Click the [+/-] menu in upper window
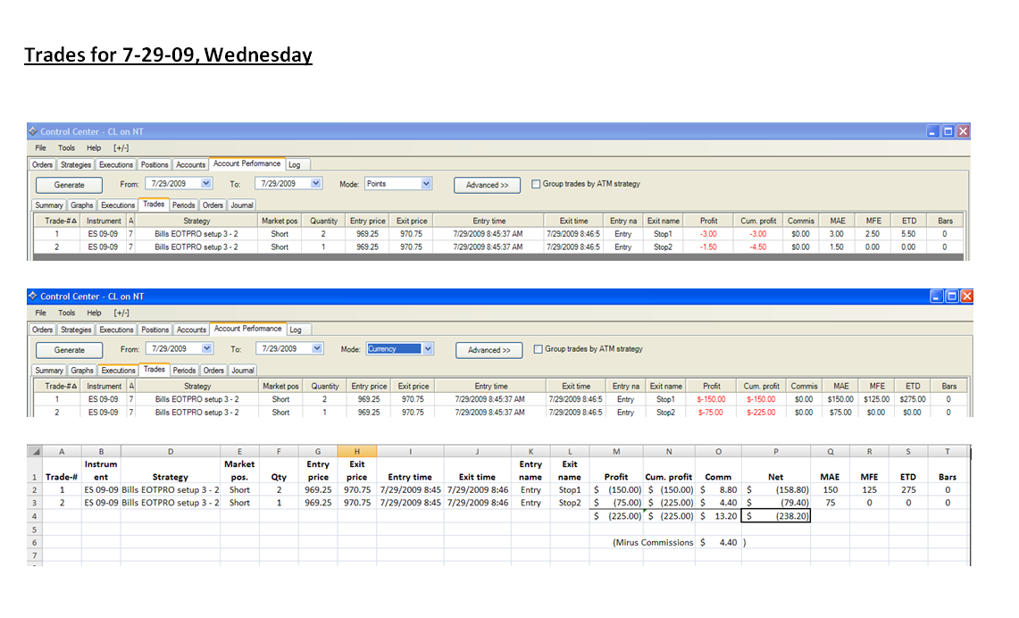 (x=121, y=148)
